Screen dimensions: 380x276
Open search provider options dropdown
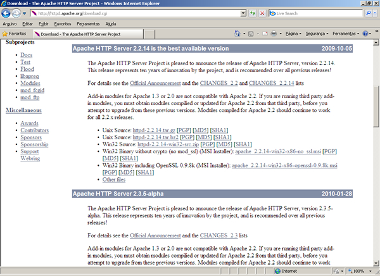[x=375, y=13]
